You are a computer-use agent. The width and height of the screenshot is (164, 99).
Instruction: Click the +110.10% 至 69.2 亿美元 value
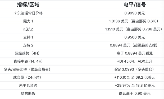pos(135,78)
